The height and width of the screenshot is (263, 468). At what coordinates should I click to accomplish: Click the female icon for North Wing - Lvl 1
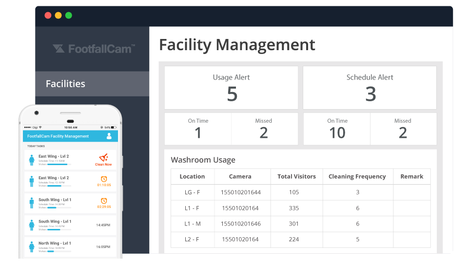point(32,246)
